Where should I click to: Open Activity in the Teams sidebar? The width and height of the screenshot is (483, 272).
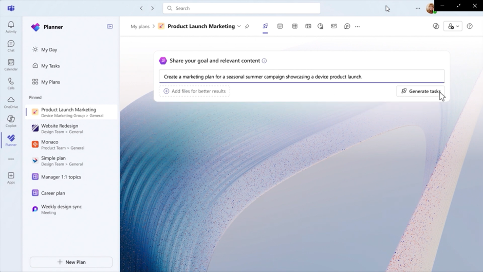pyautogui.click(x=11, y=27)
